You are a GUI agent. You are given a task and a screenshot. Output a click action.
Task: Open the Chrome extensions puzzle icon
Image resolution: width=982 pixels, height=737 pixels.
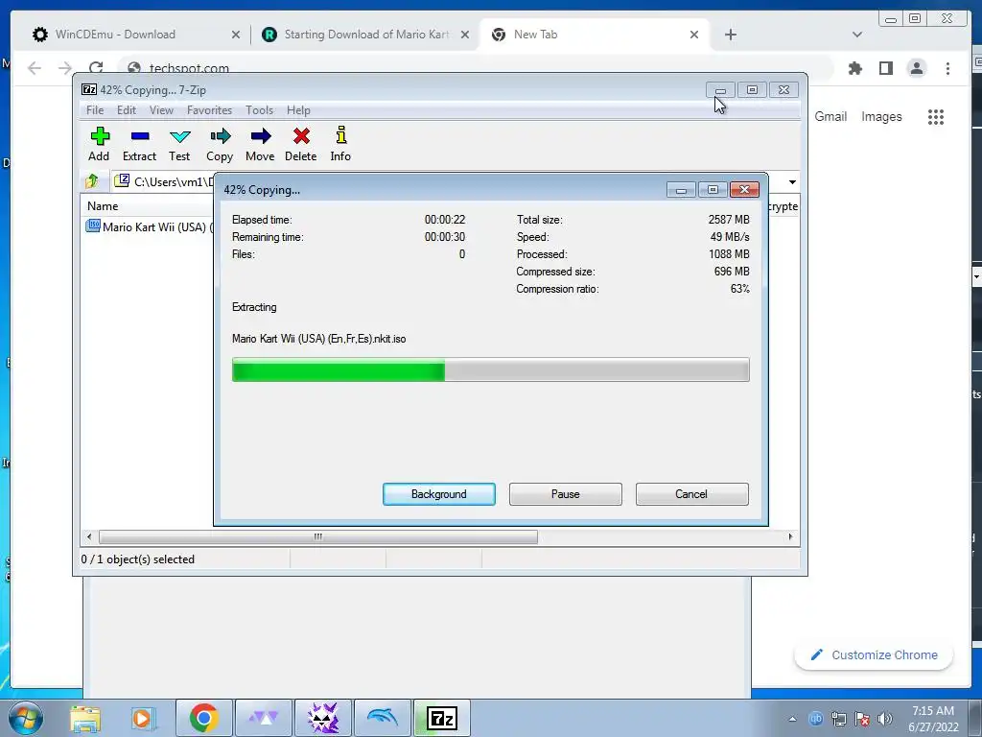pos(854,68)
